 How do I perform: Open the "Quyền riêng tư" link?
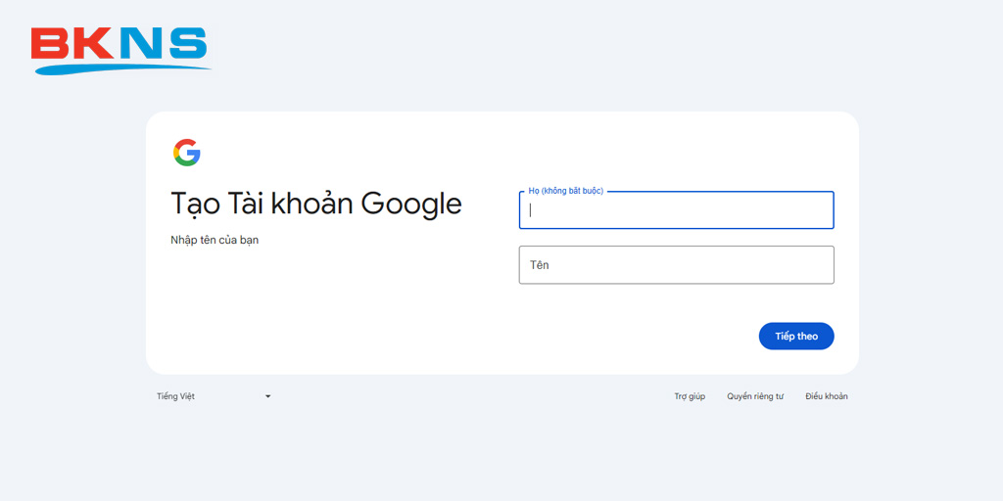(x=755, y=396)
